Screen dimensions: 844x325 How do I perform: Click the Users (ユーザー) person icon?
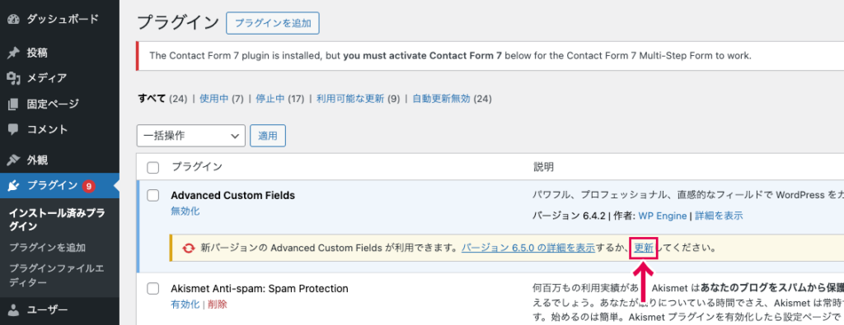click(13, 310)
